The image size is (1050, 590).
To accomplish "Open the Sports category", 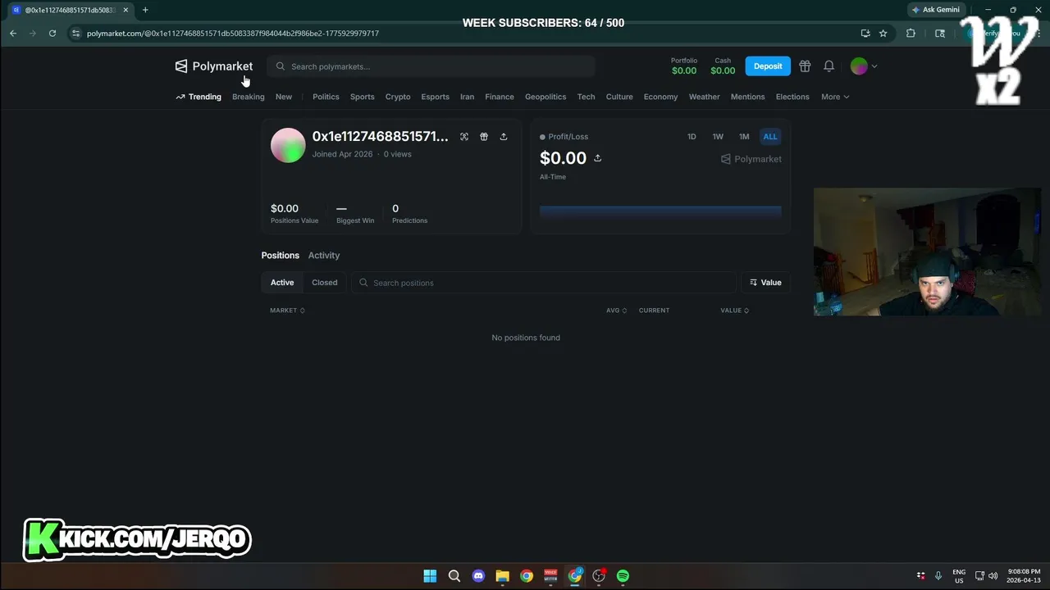I will pos(363,97).
